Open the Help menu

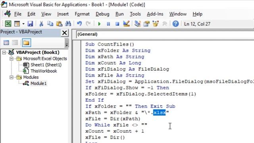[x=197, y=14]
